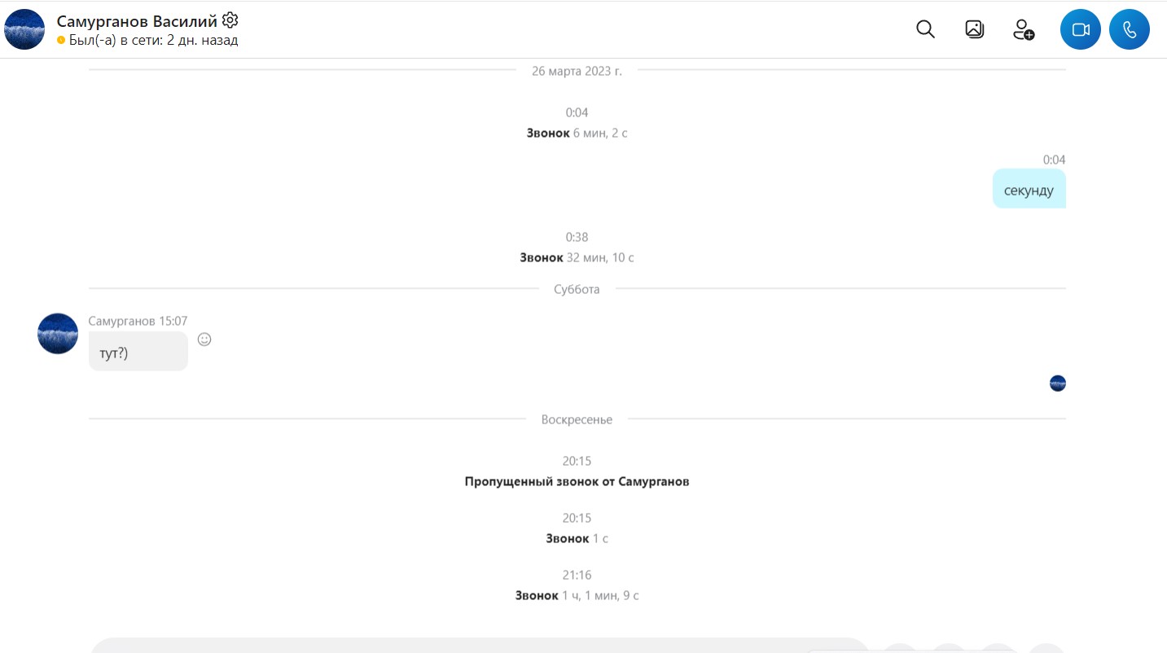Select the 'тут?)' message bubble

click(x=138, y=352)
